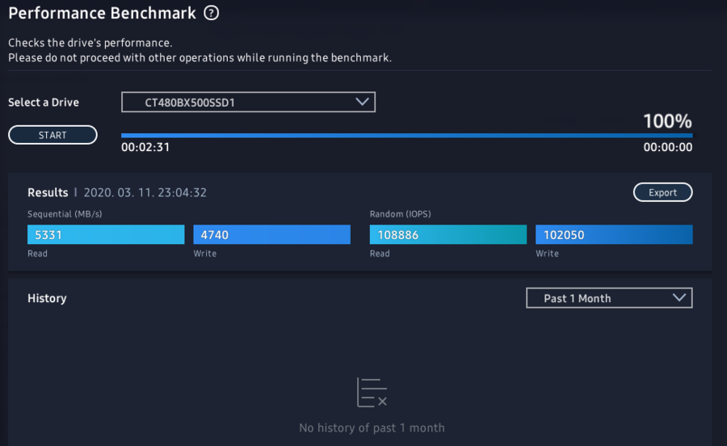Click the elapsed time 00:02:31 label
Image resolution: width=727 pixels, height=446 pixels.
pos(145,147)
